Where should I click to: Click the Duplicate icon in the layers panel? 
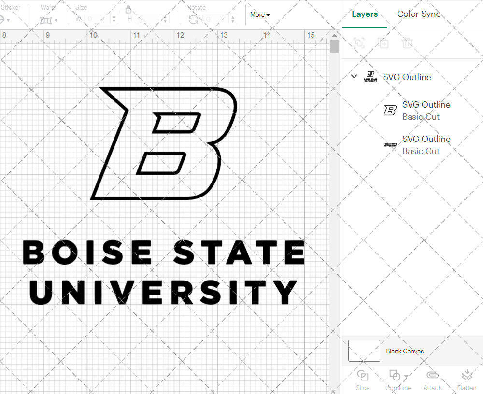click(x=384, y=43)
